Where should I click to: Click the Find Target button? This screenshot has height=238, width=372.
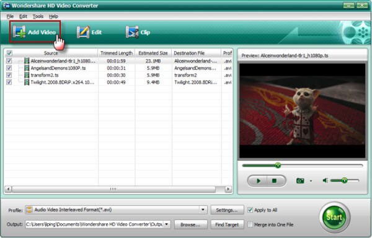click(227, 224)
